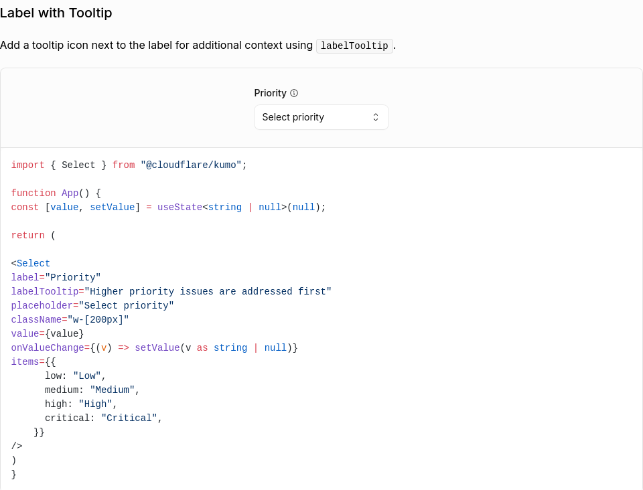Click the up-down chevron in the select box
Screen dimensions: 643x490
click(376, 117)
